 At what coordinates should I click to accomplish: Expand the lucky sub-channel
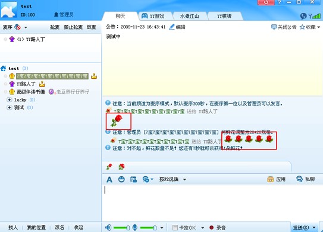coord(10,100)
